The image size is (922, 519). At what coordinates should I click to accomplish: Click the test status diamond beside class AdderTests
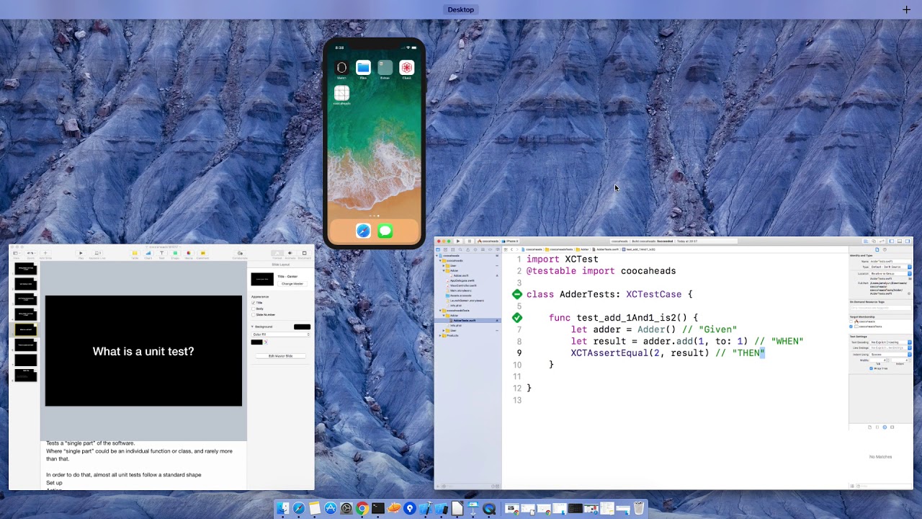click(x=517, y=294)
